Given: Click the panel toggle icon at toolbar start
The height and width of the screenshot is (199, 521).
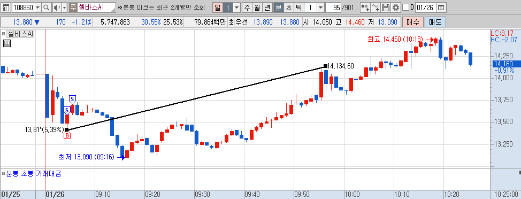Looking at the screenshot, I should [6, 7].
